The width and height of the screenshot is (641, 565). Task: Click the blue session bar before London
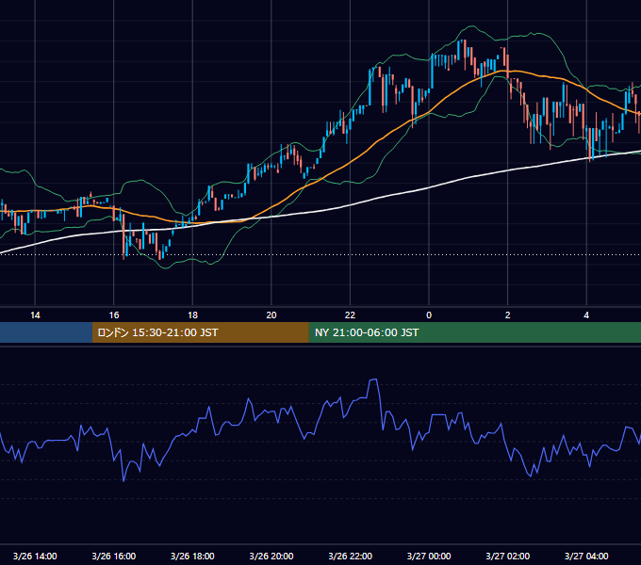[x=46, y=332]
